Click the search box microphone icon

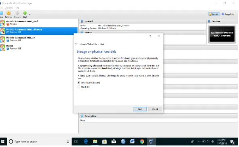pyautogui.click(x=68, y=142)
